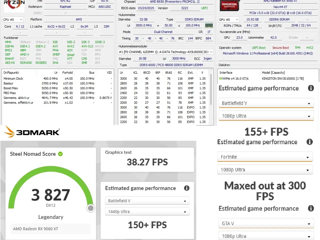Click the TPM status label
The image size is (320, 240).
[x=297, y=48]
